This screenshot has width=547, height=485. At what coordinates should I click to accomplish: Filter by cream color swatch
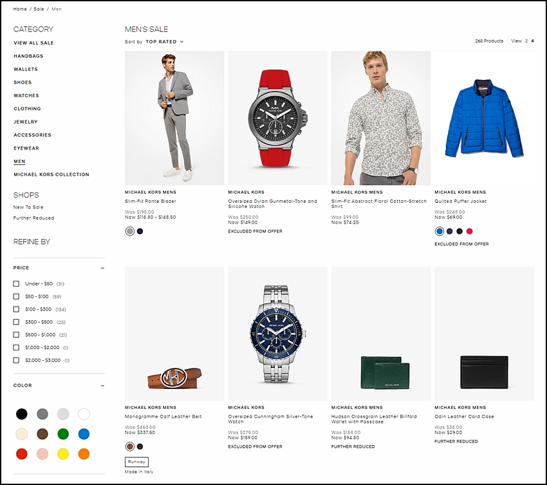coord(22,434)
